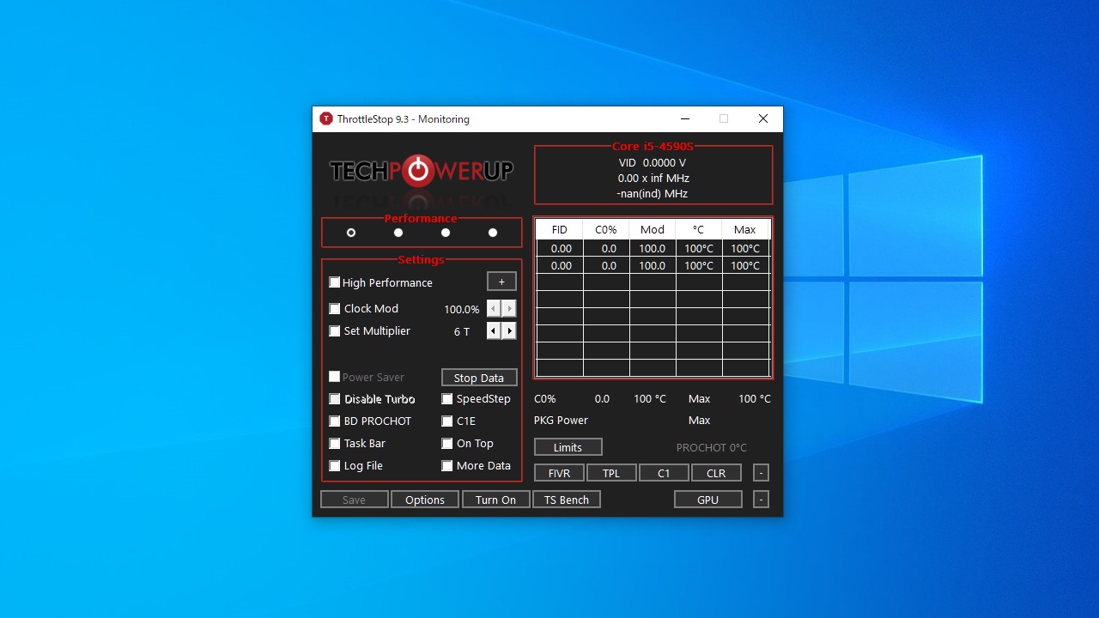
Task: Enable the More Data checkbox
Action: [x=447, y=466]
